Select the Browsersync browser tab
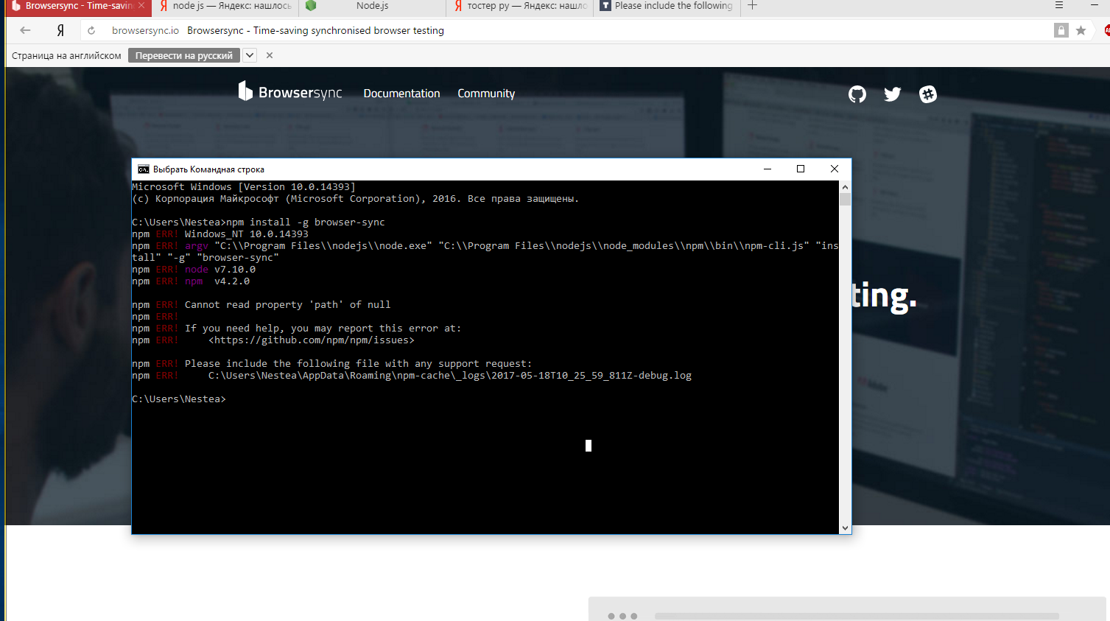1110x621 pixels. pyautogui.click(x=77, y=6)
